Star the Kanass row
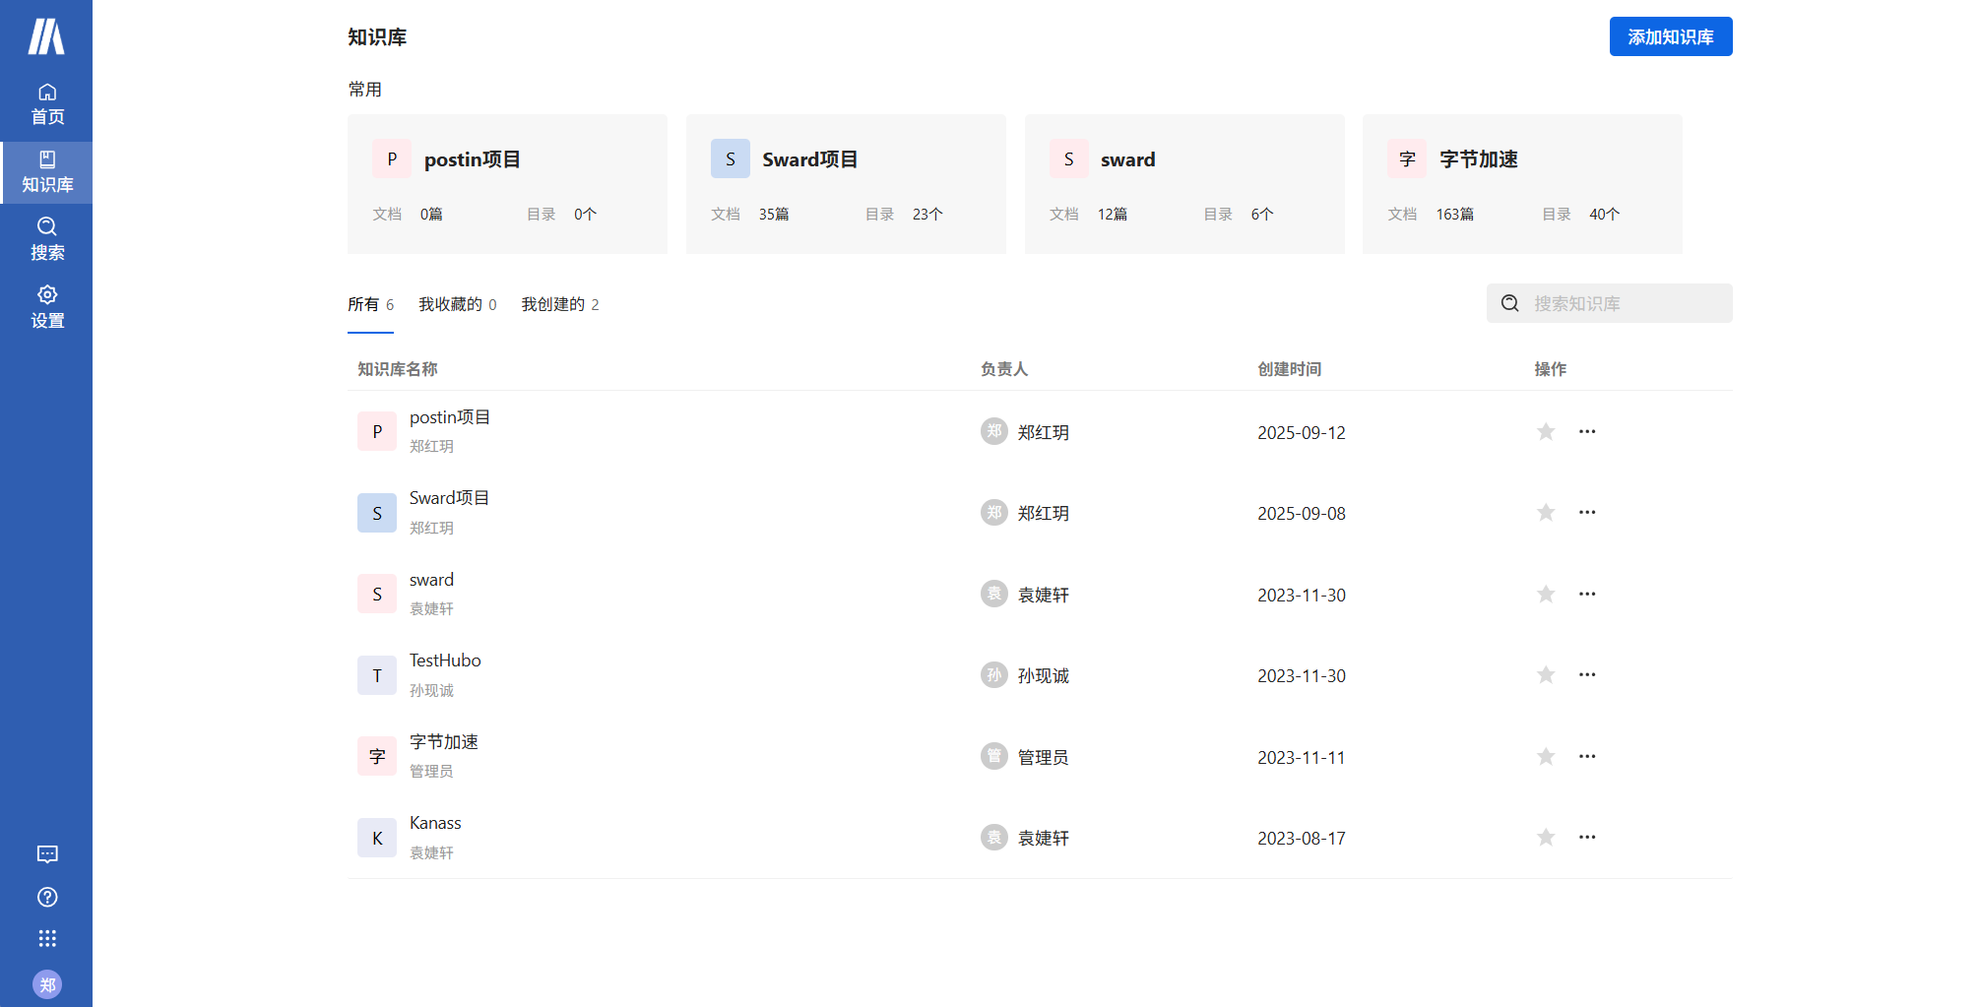 (x=1546, y=838)
